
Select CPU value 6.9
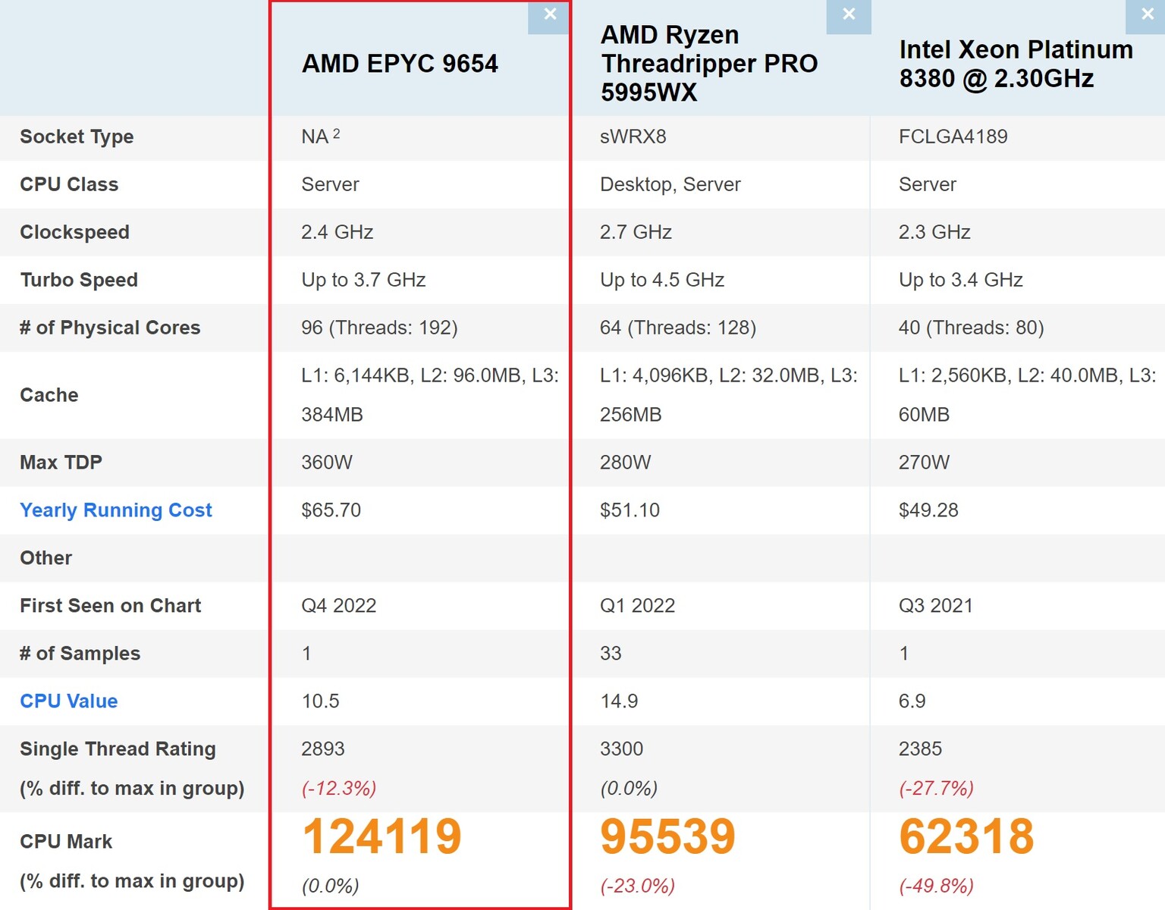click(912, 701)
